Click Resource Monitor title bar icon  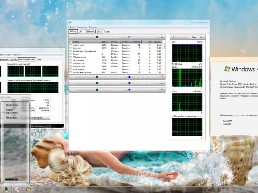pyautogui.click(x=70, y=23)
